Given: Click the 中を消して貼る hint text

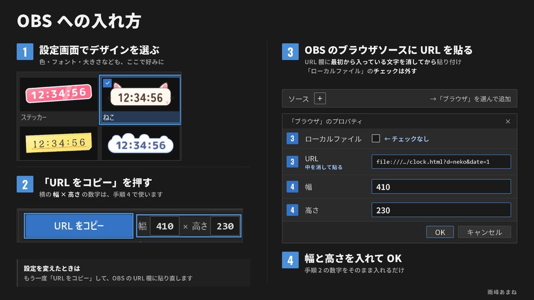Looking at the screenshot, I should [323, 167].
